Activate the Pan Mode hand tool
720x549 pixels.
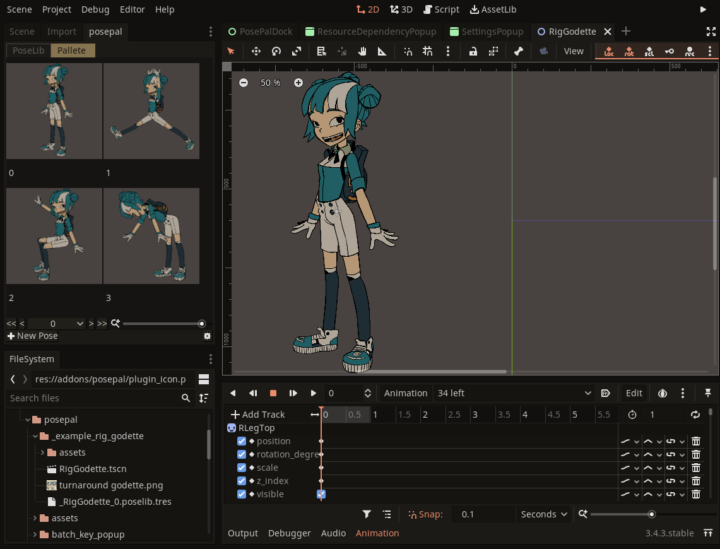click(x=362, y=51)
